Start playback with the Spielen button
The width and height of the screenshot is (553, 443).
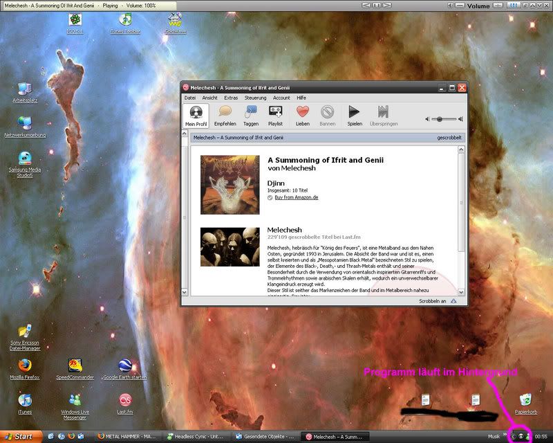coord(355,116)
